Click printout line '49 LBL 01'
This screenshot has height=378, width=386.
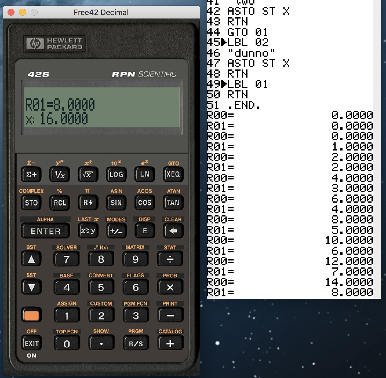pos(237,84)
